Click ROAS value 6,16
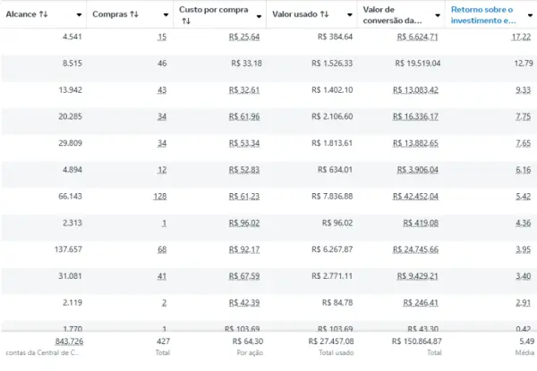The width and height of the screenshot is (537, 371). point(524,170)
